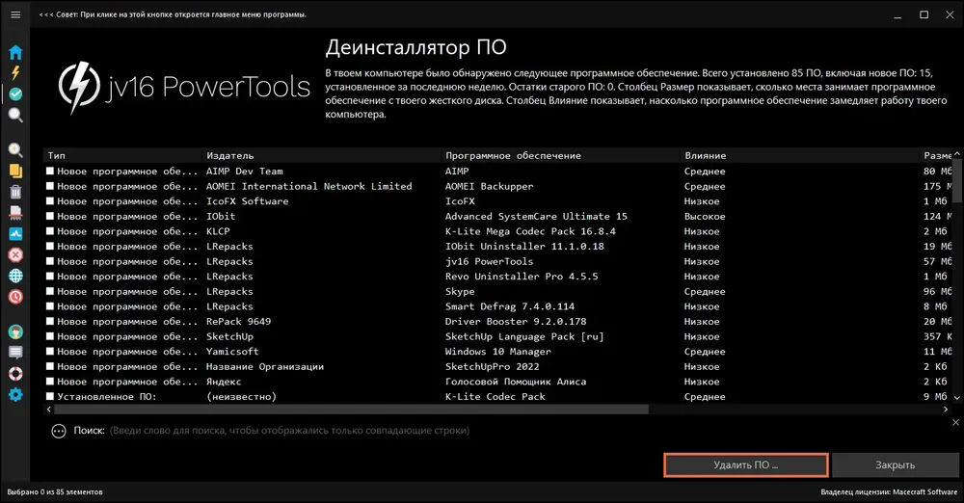The height and width of the screenshot is (503, 964).
Task: Sort by the Тип column header
Action: [122, 155]
